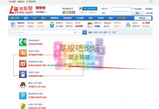Click the expand icon at top right corner
The height and width of the screenshot is (109, 159).
tap(151, 2)
